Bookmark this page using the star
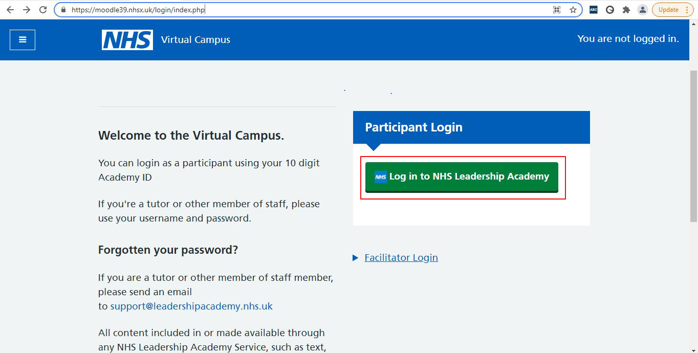This screenshot has height=353, width=698. pos(572,9)
